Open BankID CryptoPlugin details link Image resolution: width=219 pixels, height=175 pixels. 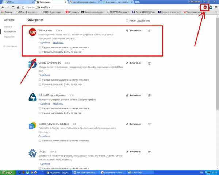pos(44,75)
